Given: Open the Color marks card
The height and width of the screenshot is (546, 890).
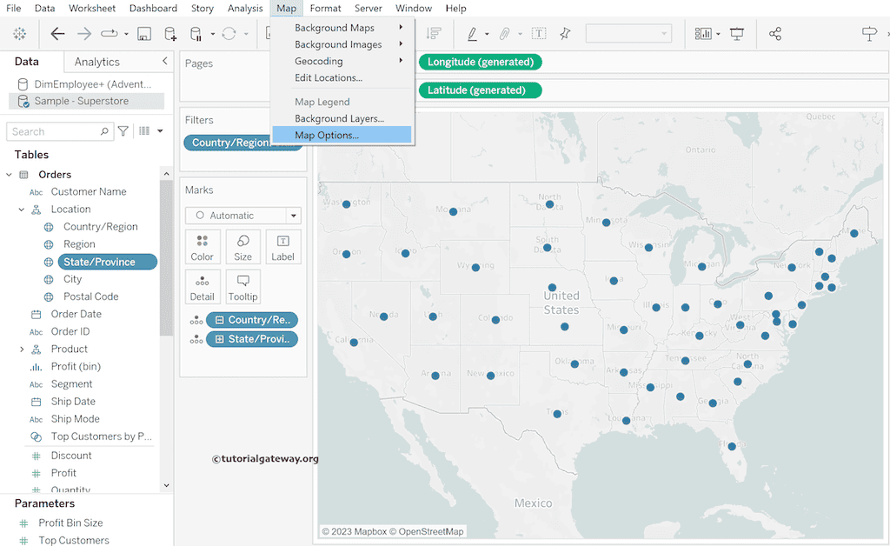Looking at the screenshot, I should click(203, 247).
